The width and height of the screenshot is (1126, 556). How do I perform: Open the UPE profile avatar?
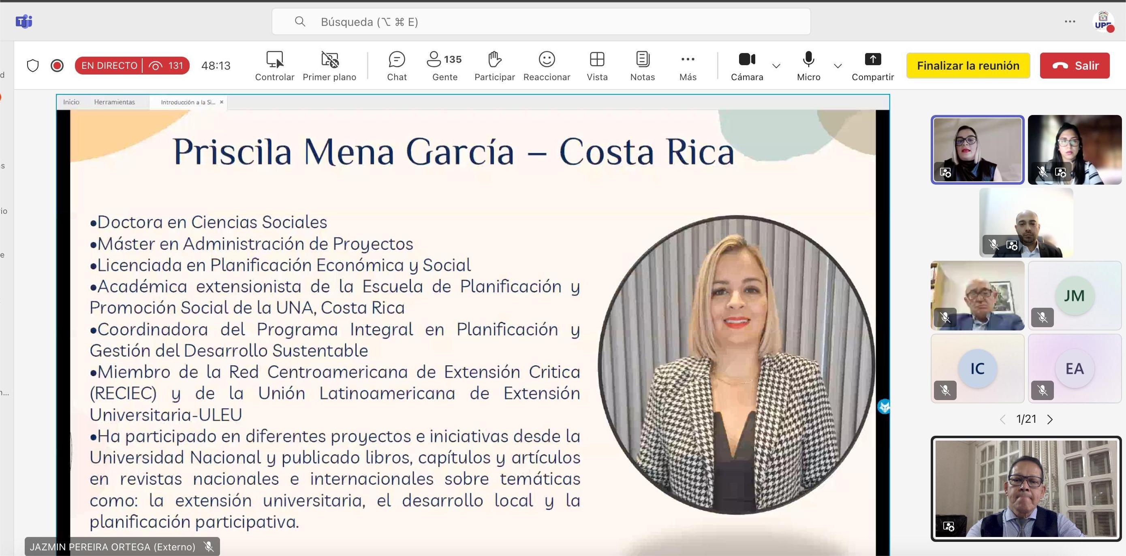[x=1103, y=21]
